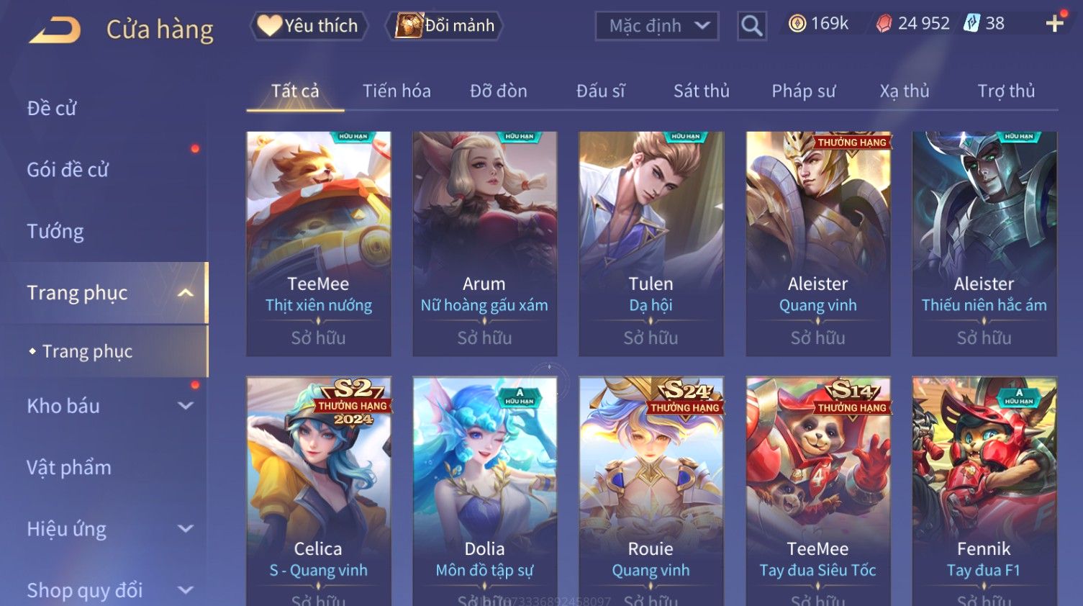The image size is (1083, 606).
Task: Open Tướng in the sidebar
Action: click(x=55, y=232)
